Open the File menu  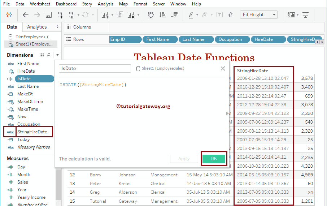[6, 4]
